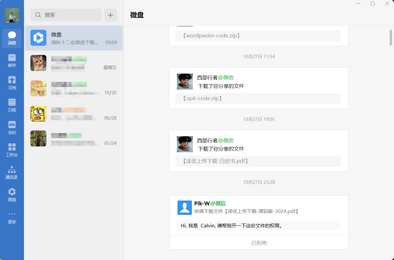Click 西部行者 avatar in up6-code.zip card
The image size is (394, 260).
pos(185,82)
